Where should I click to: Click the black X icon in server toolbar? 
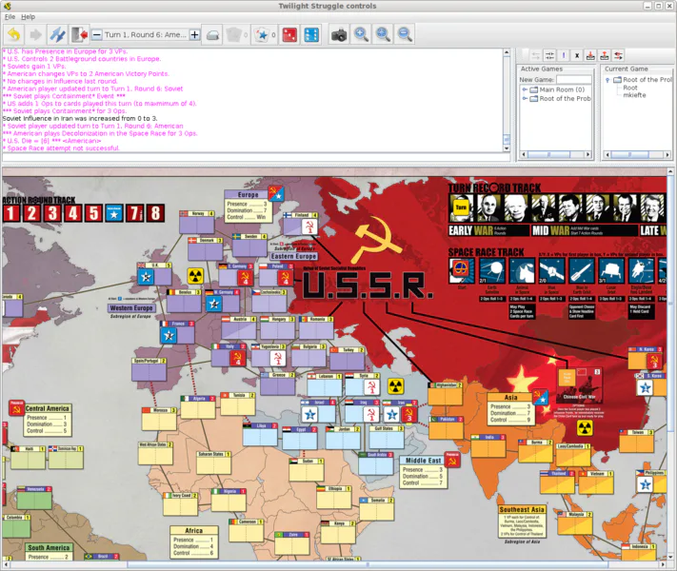[577, 55]
